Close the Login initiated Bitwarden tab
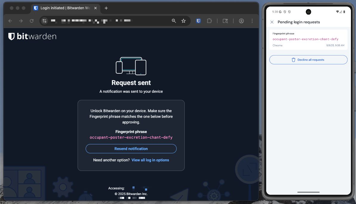This screenshot has width=356, height=204. [x=95, y=8]
